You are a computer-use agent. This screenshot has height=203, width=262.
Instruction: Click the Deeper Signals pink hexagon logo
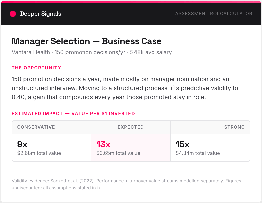pos(13,14)
